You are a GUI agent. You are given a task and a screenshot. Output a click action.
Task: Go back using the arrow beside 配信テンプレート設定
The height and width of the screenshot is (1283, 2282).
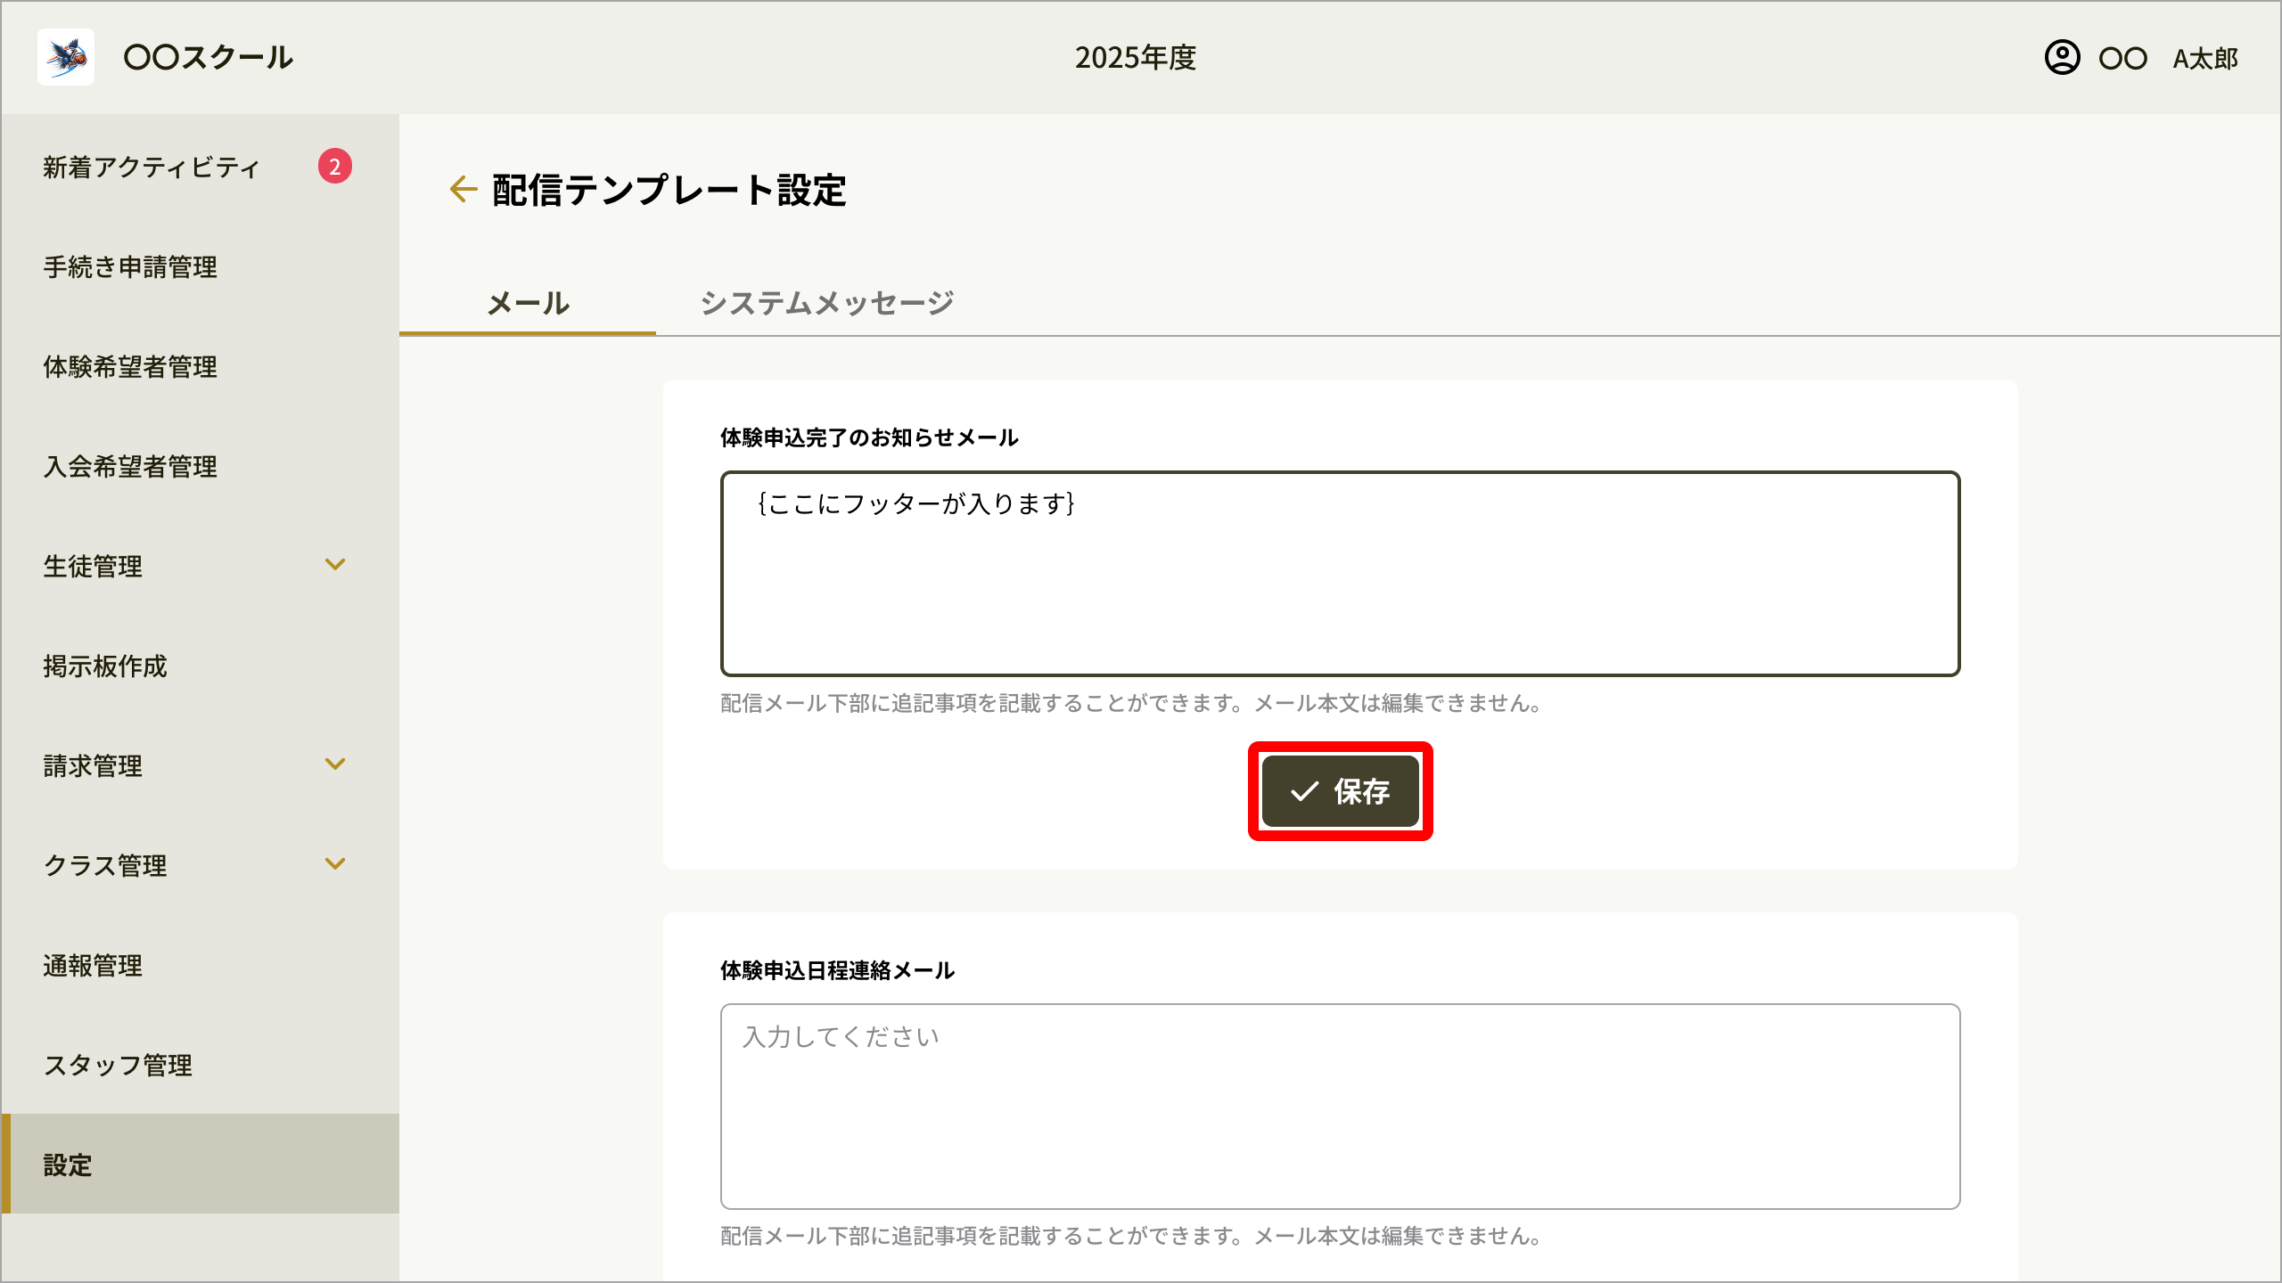(x=464, y=189)
